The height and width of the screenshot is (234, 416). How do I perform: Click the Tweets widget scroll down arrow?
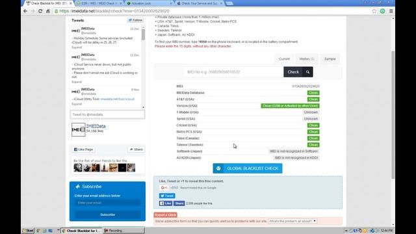[143, 107]
